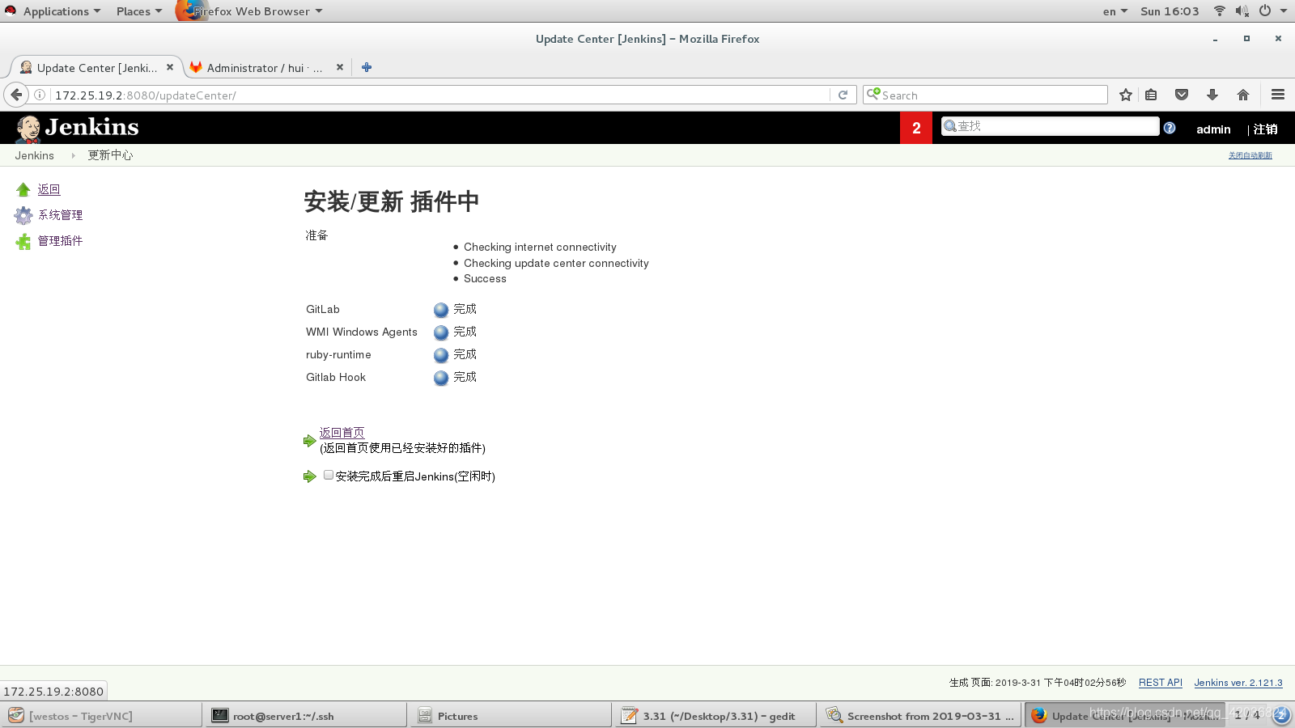The height and width of the screenshot is (728, 1295).
Task: Click the Pocket shield icon
Action: tap(1182, 95)
